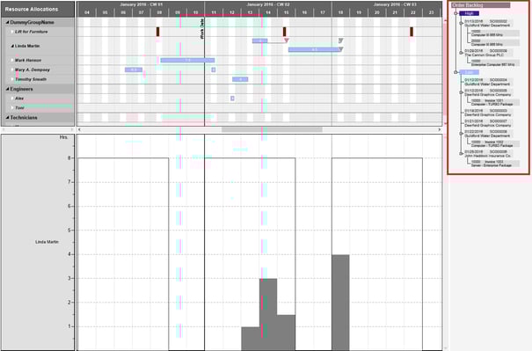Click day 14 in the timescale
The width and height of the screenshot is (532, 351).
268,12
